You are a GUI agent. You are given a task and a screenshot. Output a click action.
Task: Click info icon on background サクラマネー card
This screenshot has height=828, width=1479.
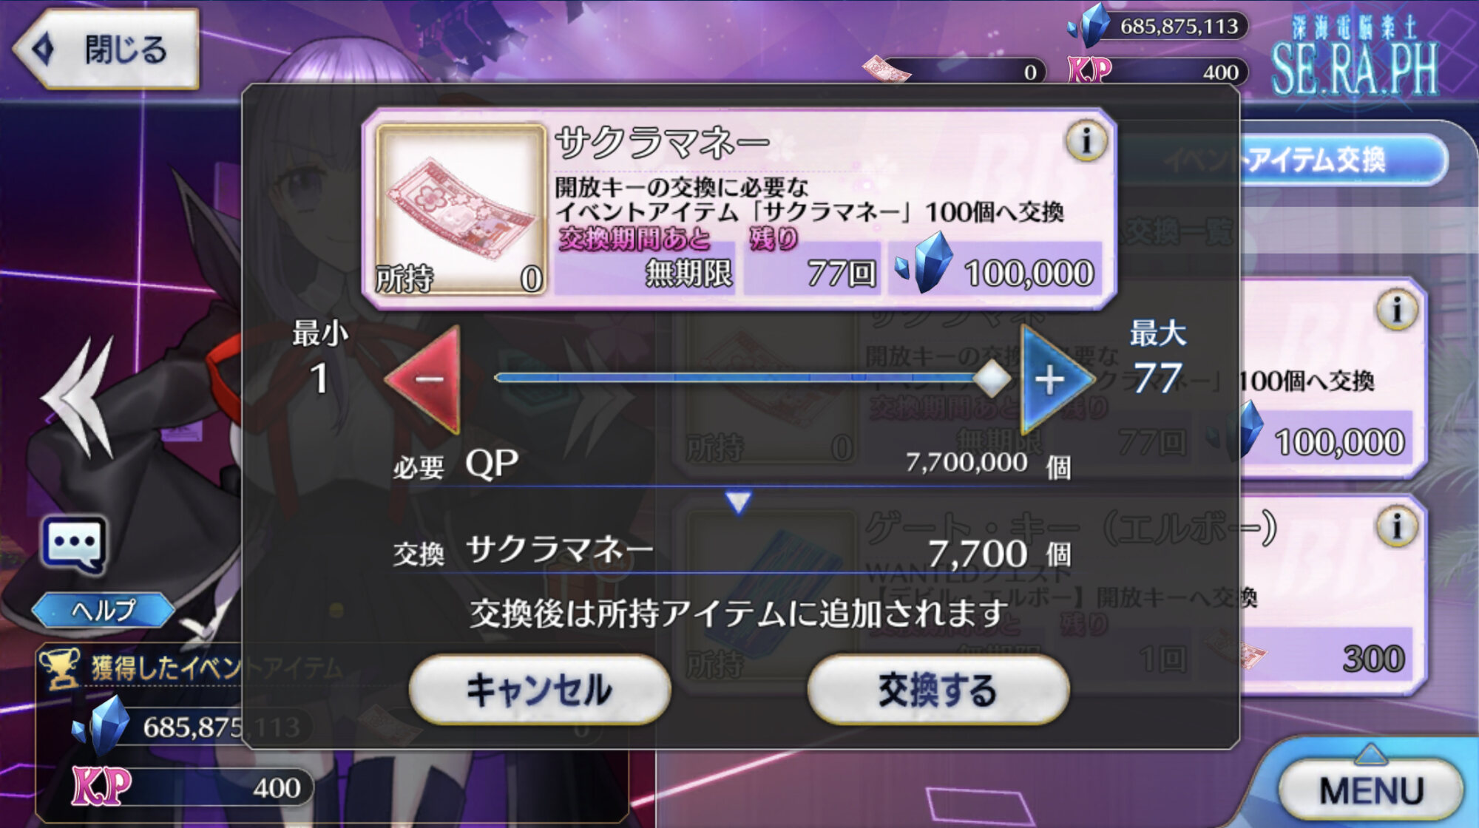tap(1396, 309)
